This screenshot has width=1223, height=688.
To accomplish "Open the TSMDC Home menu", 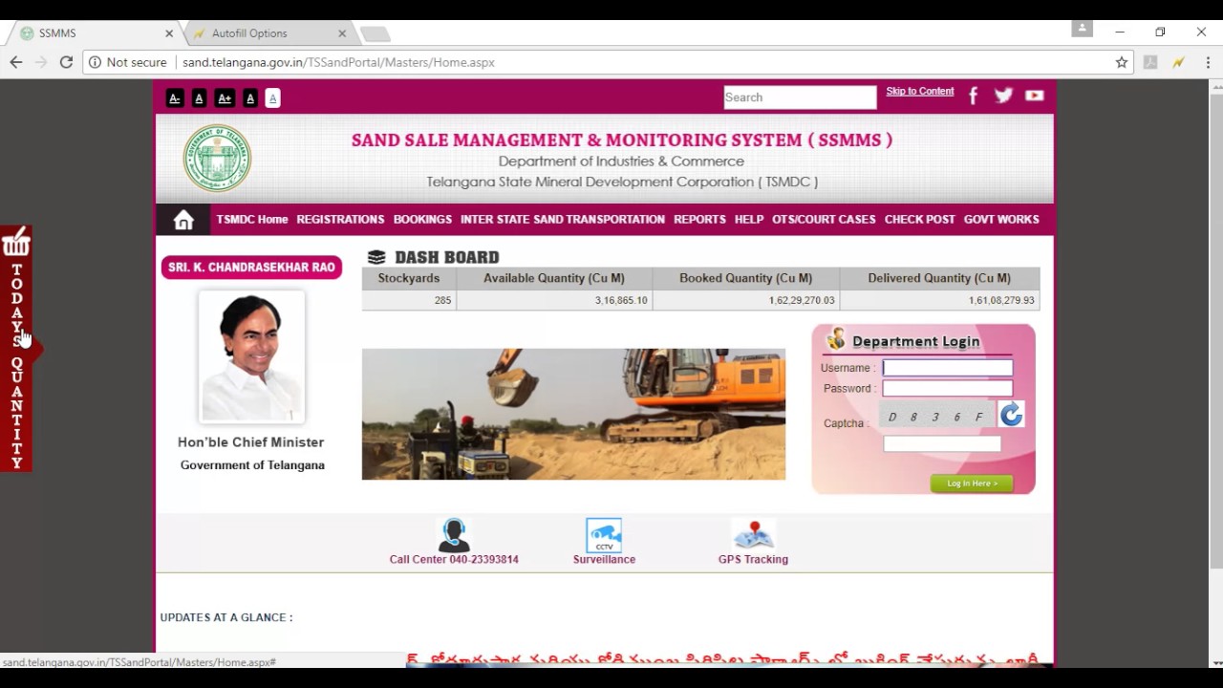I will (252, 220).
